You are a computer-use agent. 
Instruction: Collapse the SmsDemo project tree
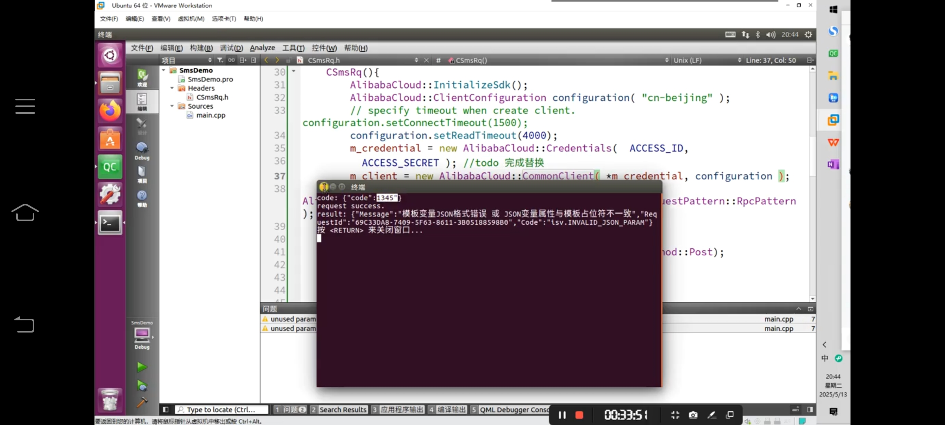pyautogui.click(x=163, y=70)
